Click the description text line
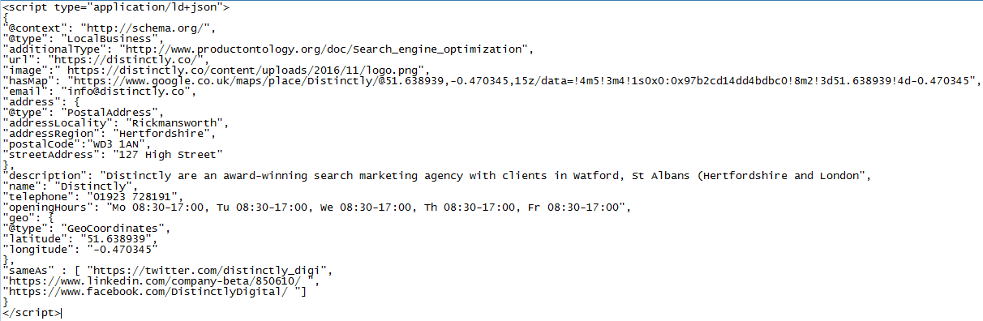The height and width of the screenshot is (321, 983). pyautogui.click(x=437, y=175)
